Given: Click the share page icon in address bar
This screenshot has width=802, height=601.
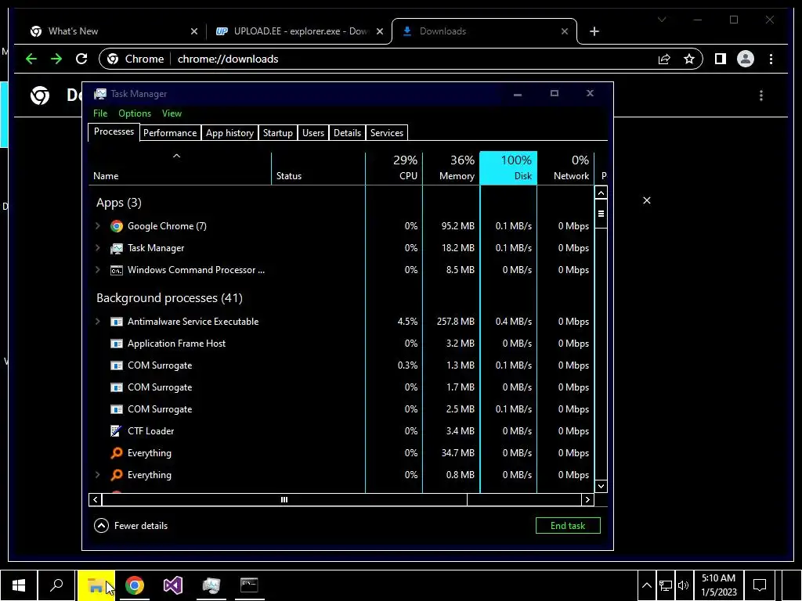Looking at the screenshot, I should [x=664, y=59].
